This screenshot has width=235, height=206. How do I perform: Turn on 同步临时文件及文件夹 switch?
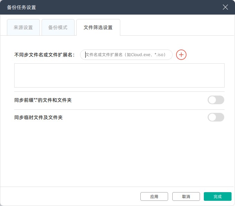[216, 117]
